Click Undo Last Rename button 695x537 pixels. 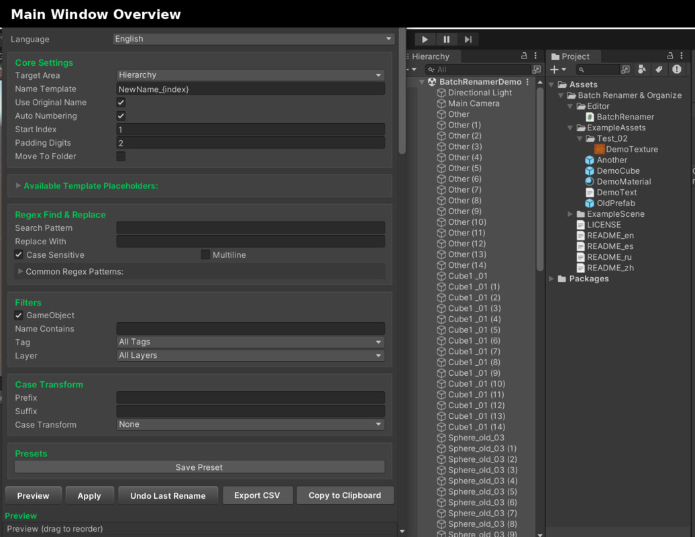(168, 496)
